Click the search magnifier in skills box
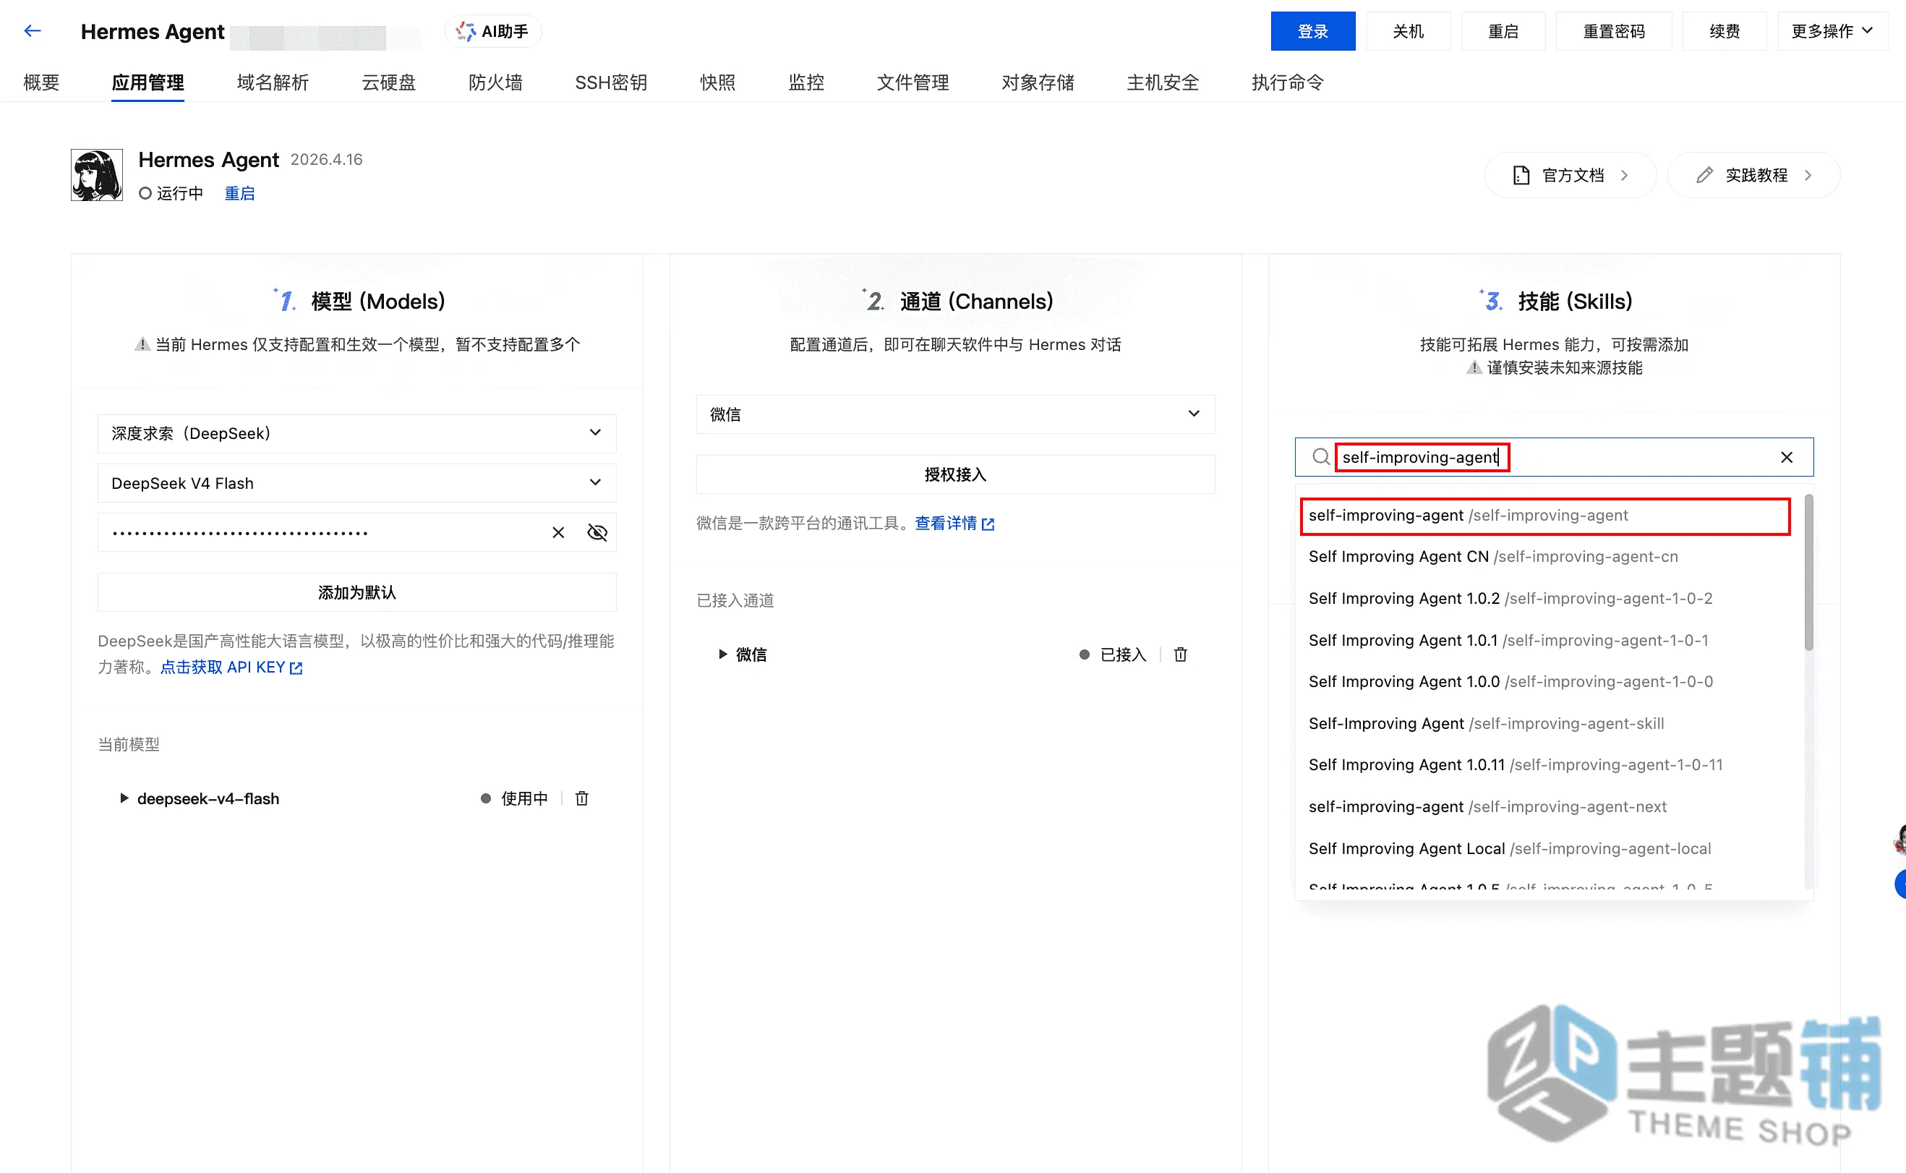The height and width of the screenshot is (1173, 1906). 1320,457
